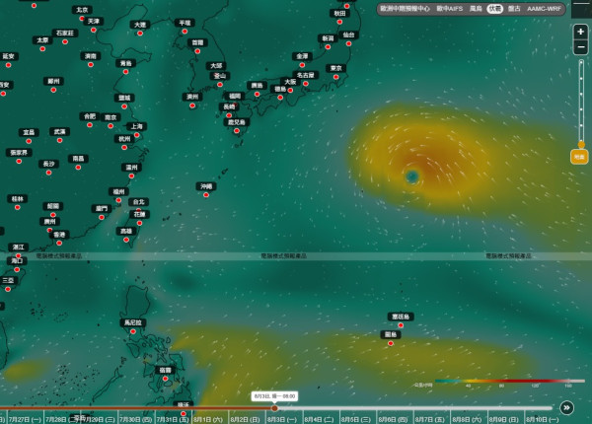Click the orange 地面 altitude level button
The width and height of the screenshot is (592, 424).
pos(579,157)
